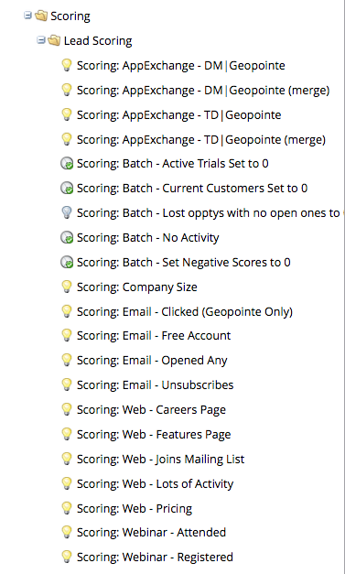The width and height of the screenshot is (345, 574).
Task: Click batch clock icon for Set Negative Scores to 0
Action: (x=67, y=262)
